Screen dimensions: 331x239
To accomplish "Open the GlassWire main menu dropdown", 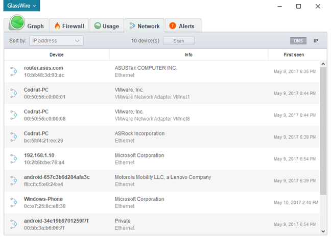I will click(21, 6).
